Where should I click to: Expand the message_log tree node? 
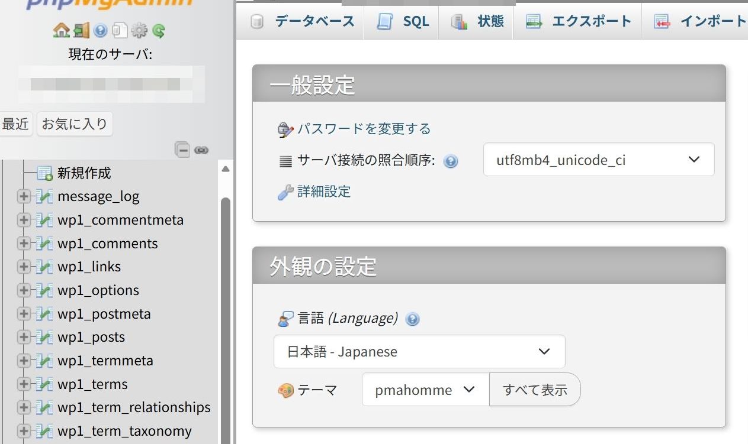(24, 196)
